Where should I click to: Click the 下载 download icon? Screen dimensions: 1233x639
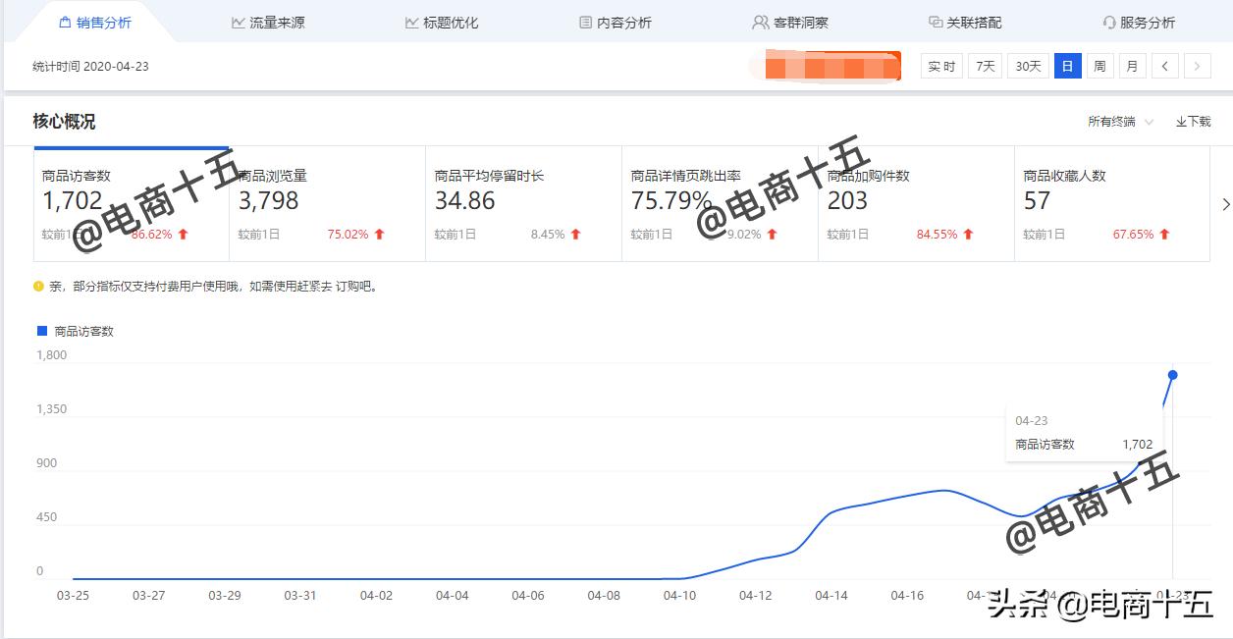(x=1182, y=122)
